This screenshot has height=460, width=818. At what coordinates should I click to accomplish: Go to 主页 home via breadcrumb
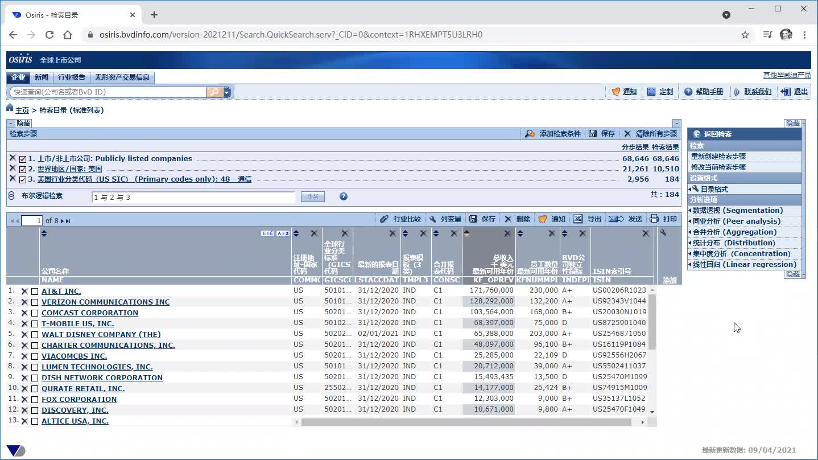22,110
